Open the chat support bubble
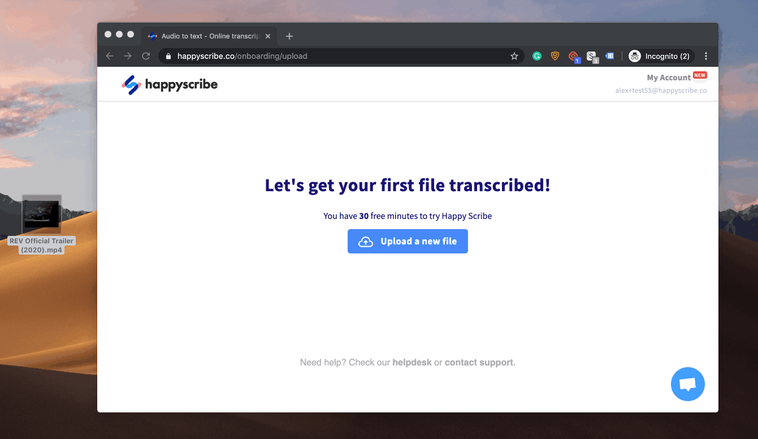This screenshot has width=758, height=439. [687, 384]
